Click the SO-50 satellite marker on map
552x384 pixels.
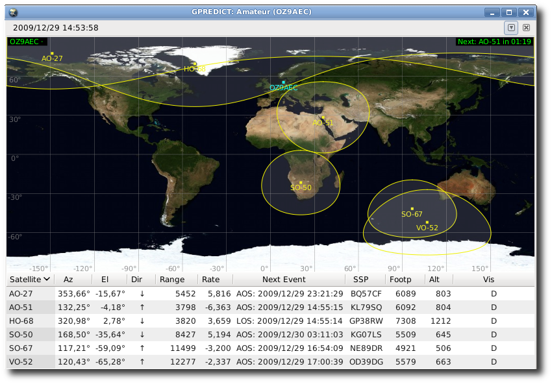tap(301, 182)
